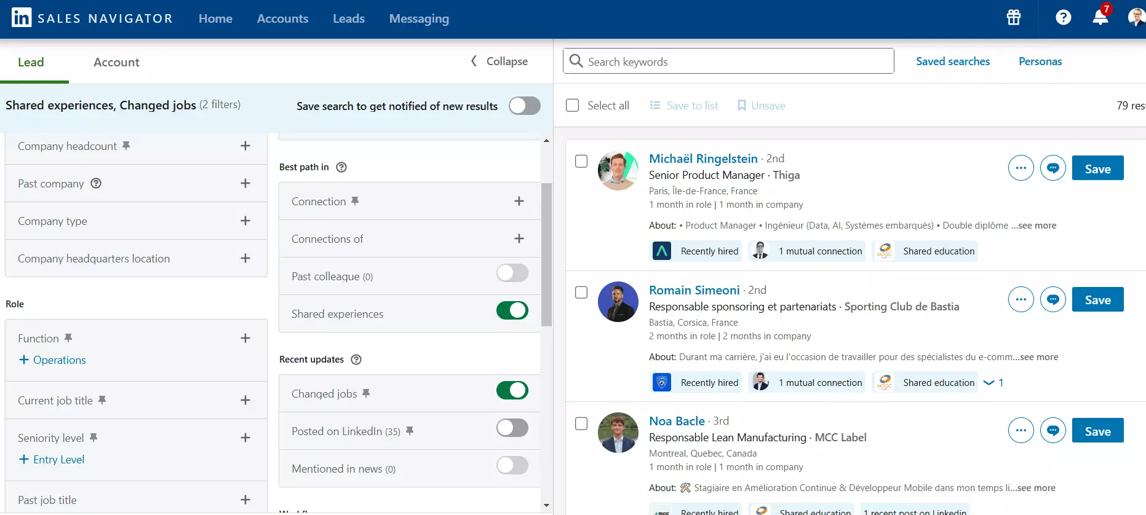Screen dimensions: 1146x515
Task: Switch to the Lead tab
Action: click(31, 62)
